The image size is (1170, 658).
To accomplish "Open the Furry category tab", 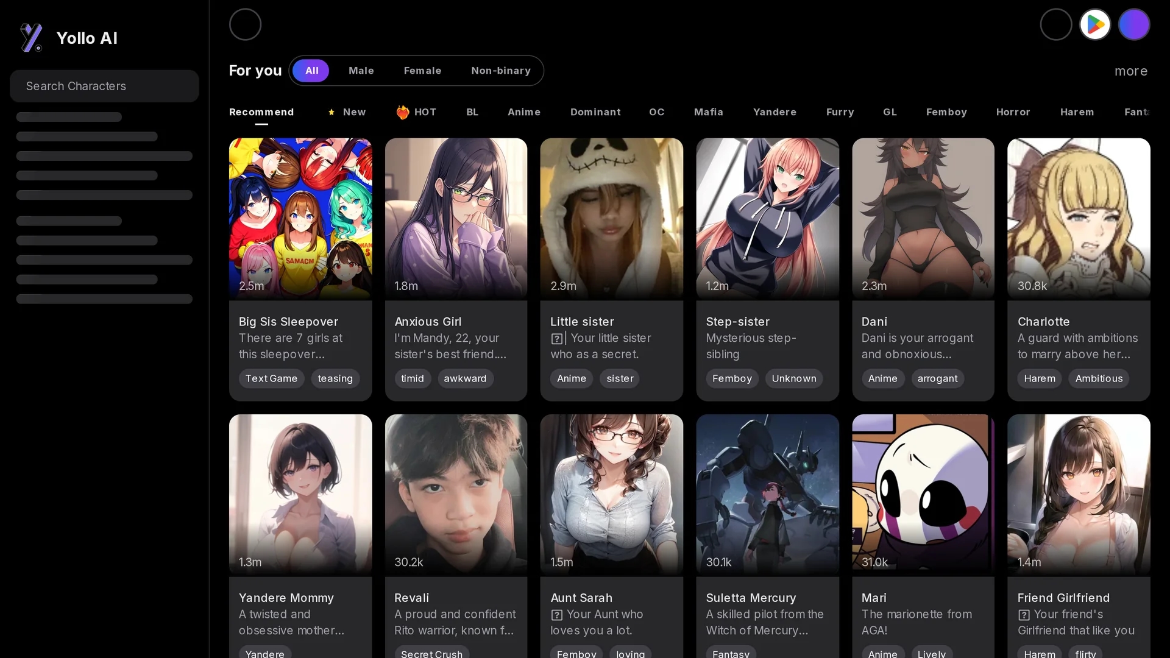I will point(840,112).
